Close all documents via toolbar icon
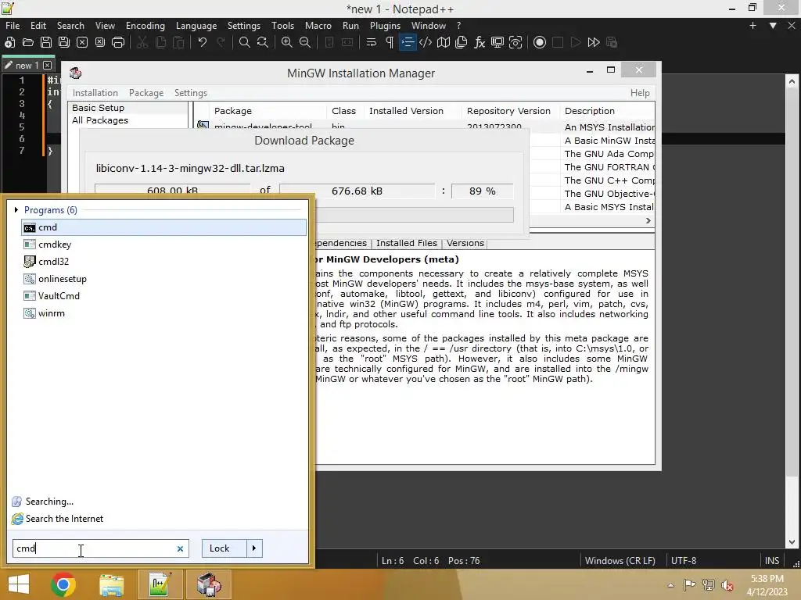Viewport: 801px width, 600px height. tap(100, 42)
